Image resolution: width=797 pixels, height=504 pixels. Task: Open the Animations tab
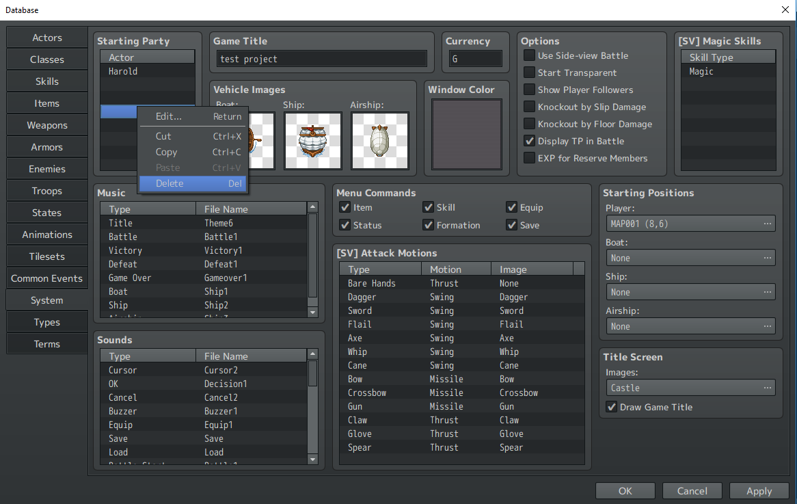click(x=46, y=235)
